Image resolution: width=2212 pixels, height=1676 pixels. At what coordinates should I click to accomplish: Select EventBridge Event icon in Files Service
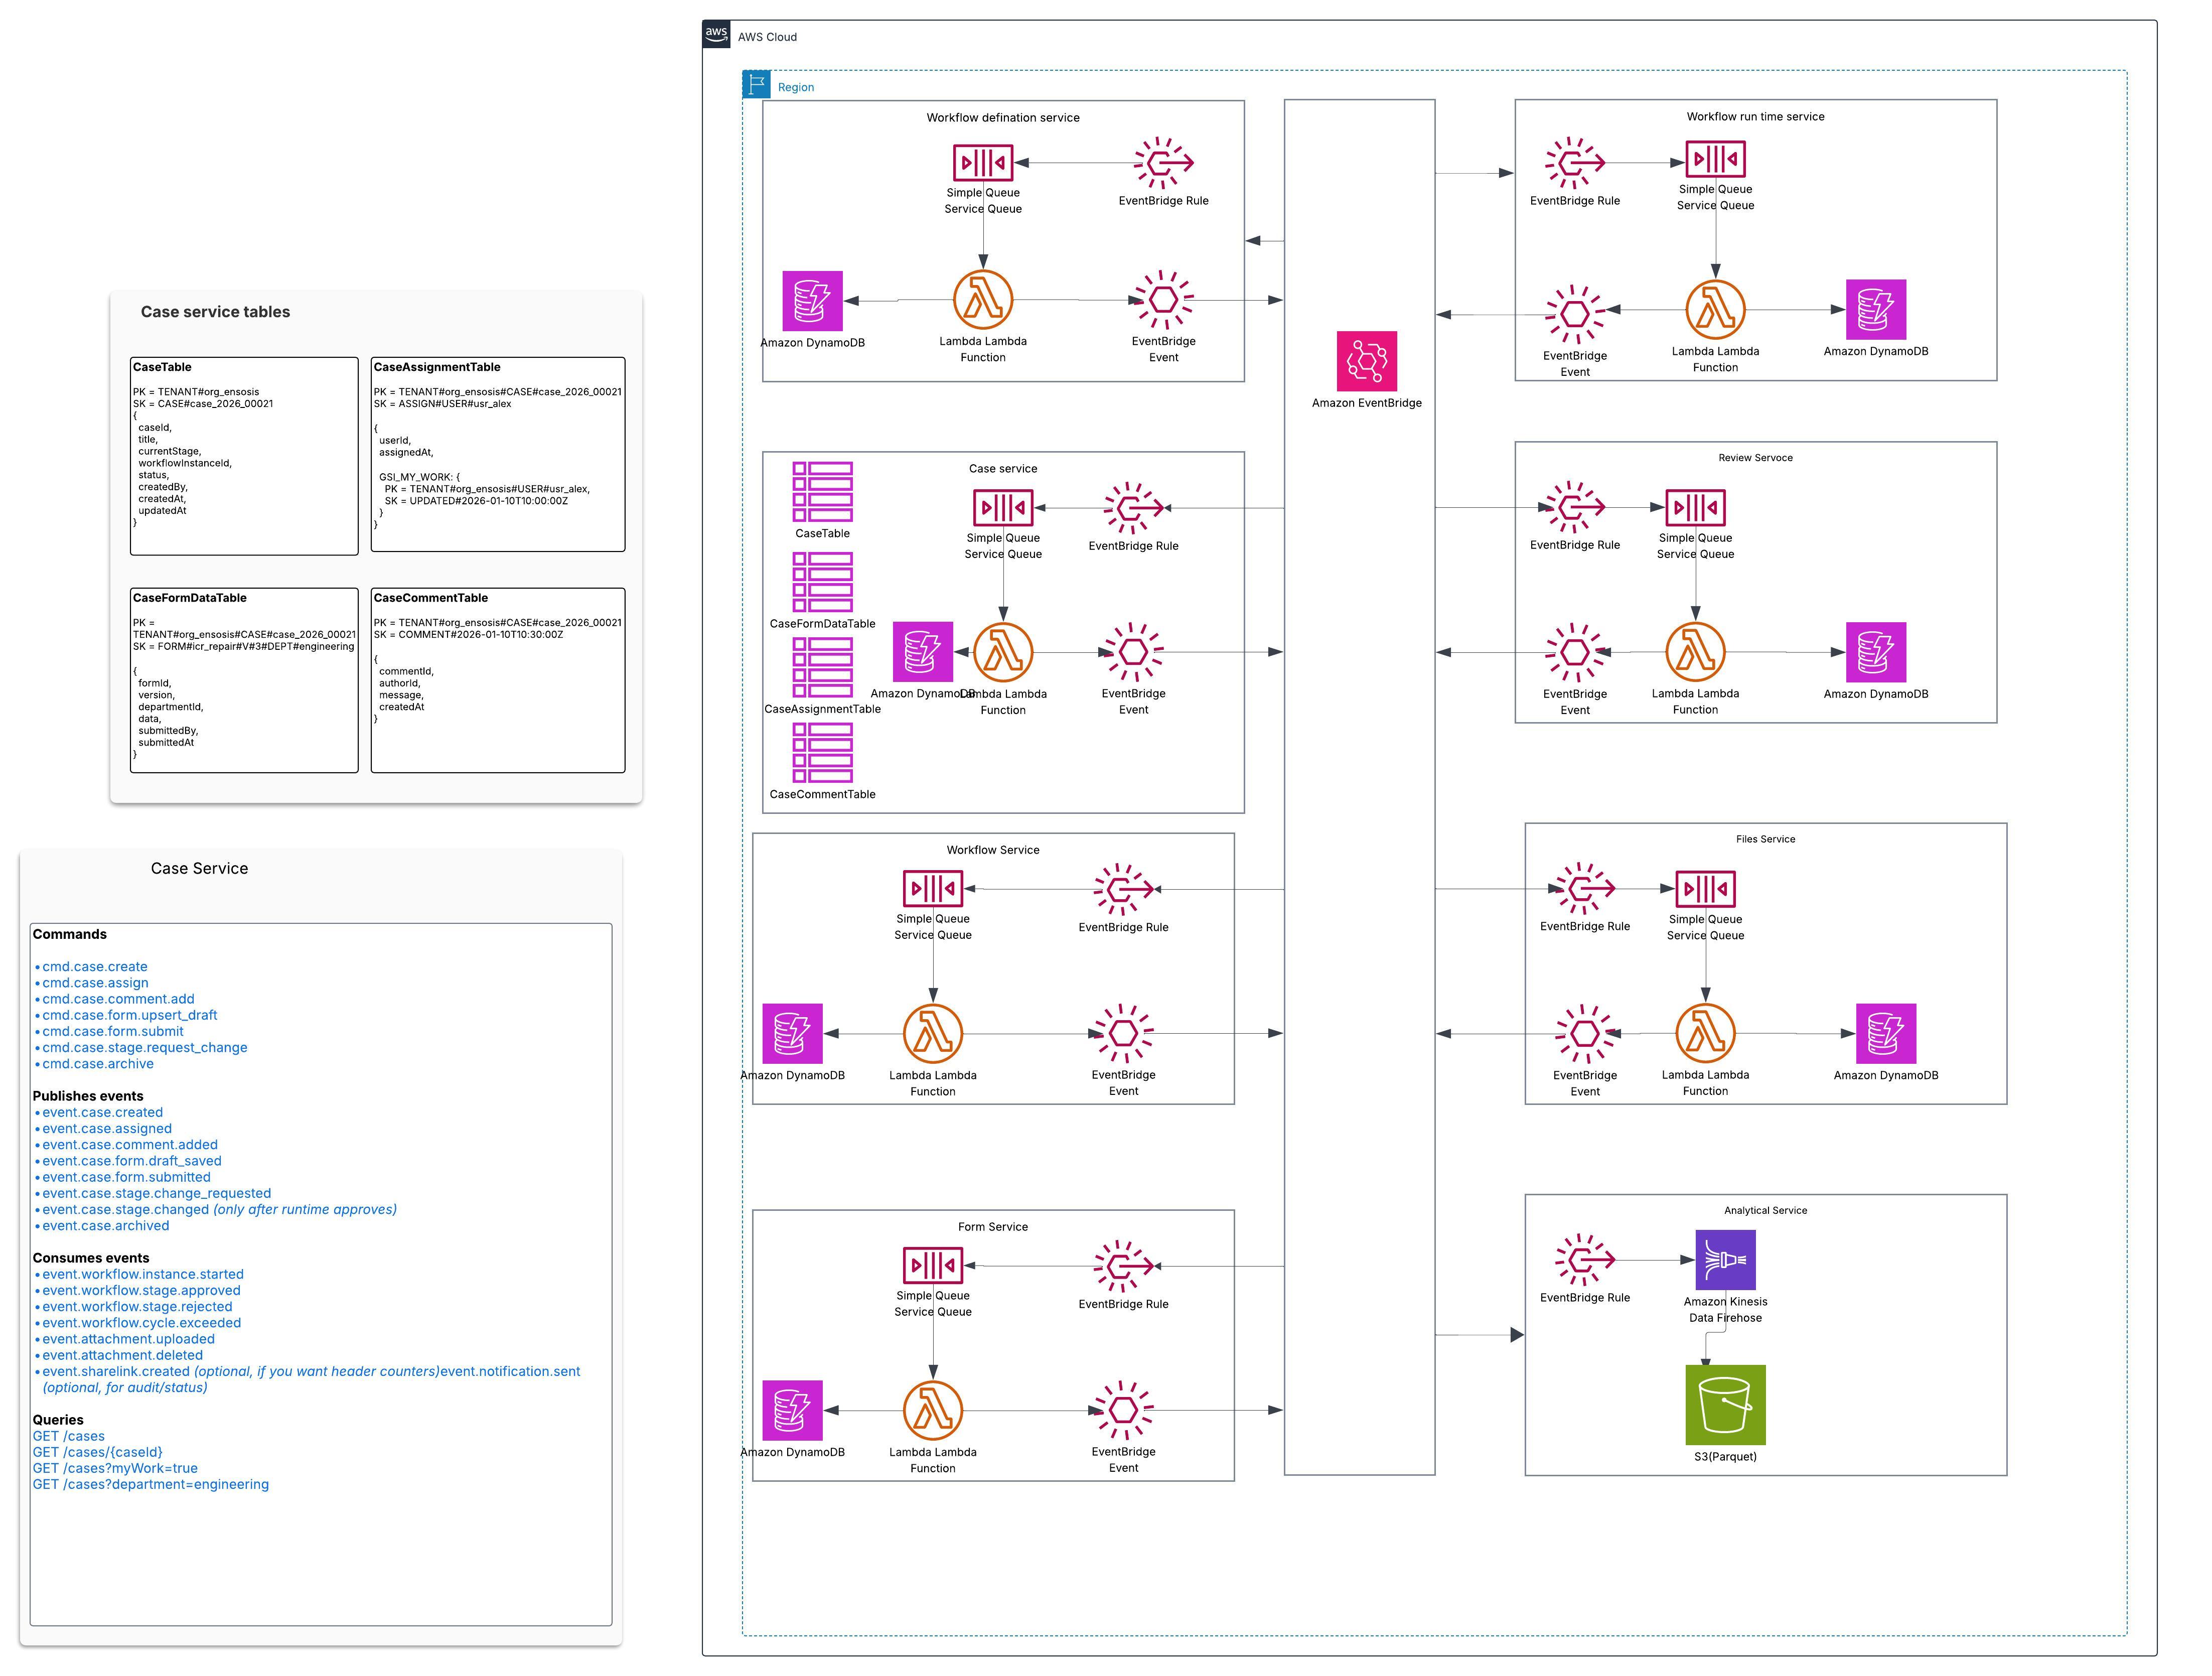pos(1584,1033)
